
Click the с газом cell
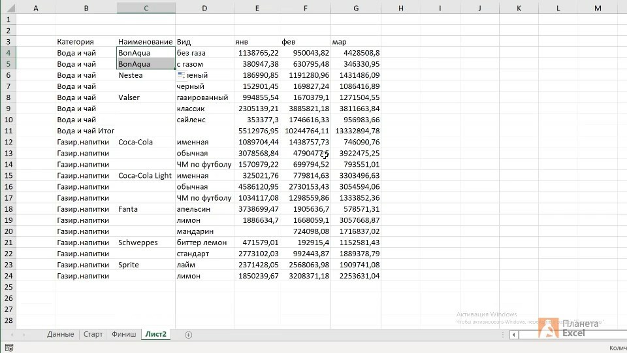204,64
